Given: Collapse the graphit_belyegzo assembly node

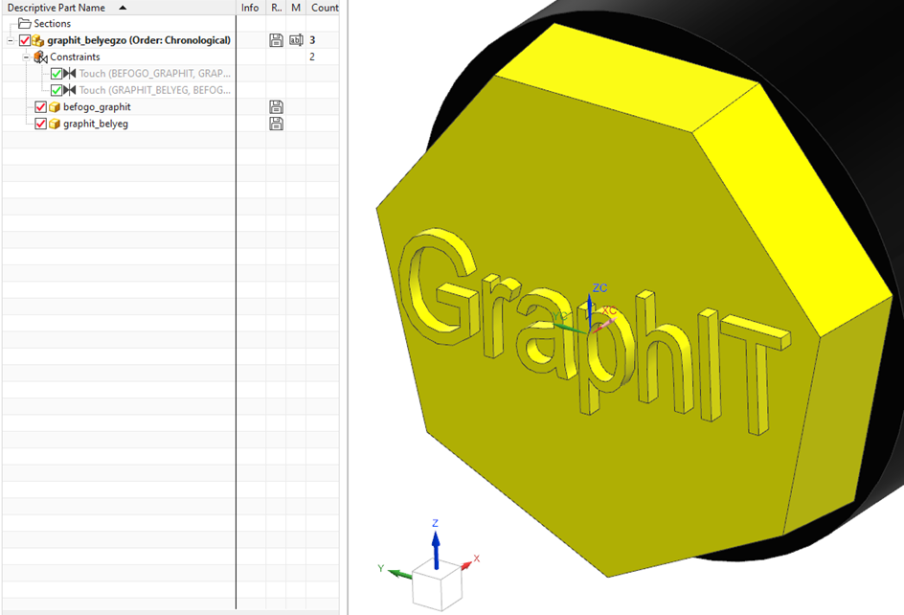Looking at the screenshot, I should click(x=10, y=40).
